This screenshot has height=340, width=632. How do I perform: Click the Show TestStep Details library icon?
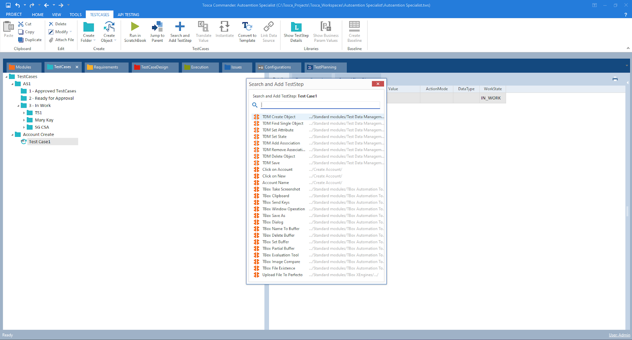pyautogui.click(x=296, y=27)
